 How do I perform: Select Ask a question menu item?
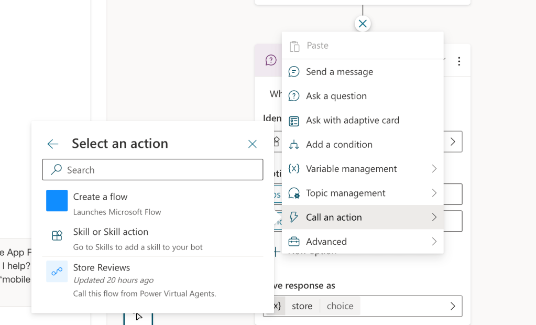coord(336,96)
